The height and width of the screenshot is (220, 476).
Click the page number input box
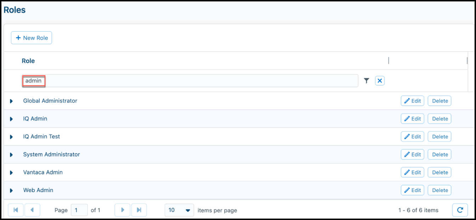79,210
